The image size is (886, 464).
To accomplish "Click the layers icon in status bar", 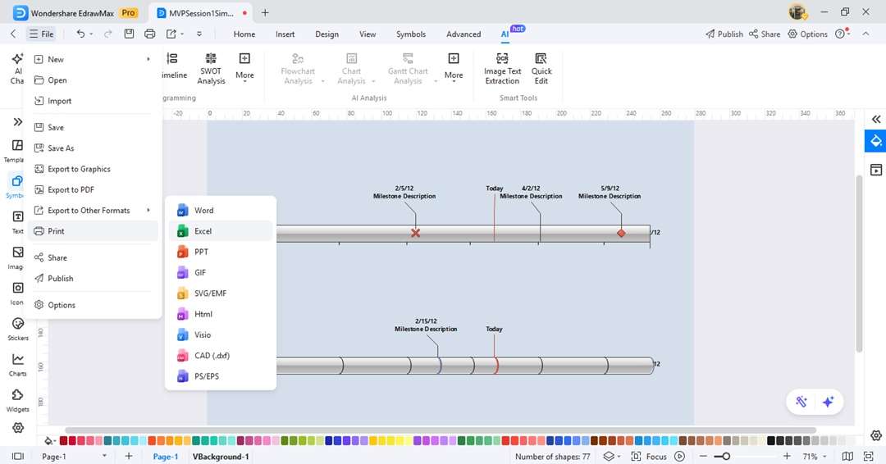I will click(609, 456).
